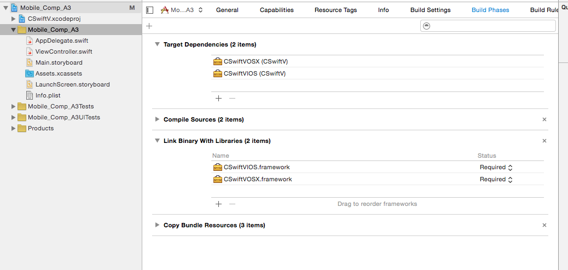The width and height of the screenshot is (568, 270).
Task: Click the AppDelegate.swift file icon
Action: click(30, 41)
